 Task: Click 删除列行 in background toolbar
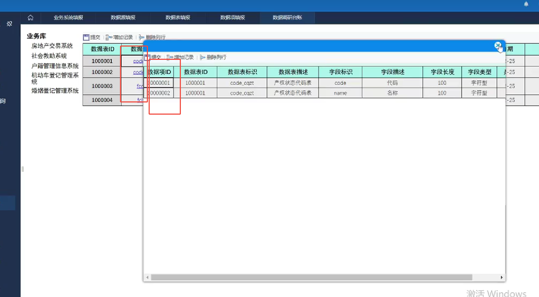click(x=152, y=37)
